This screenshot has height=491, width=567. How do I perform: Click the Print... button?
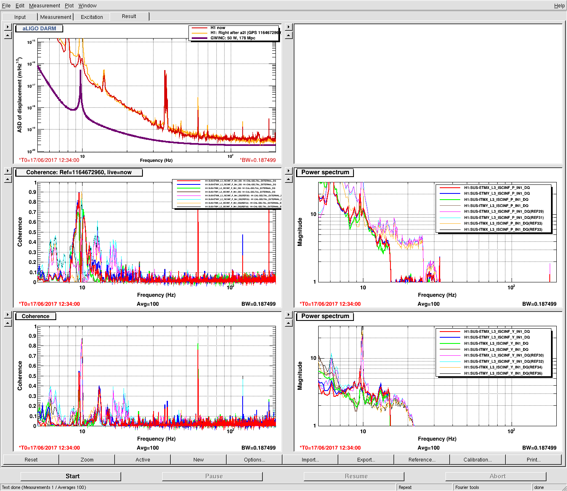point(534,459)
